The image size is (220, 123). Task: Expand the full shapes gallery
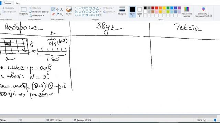coord(100,15)
